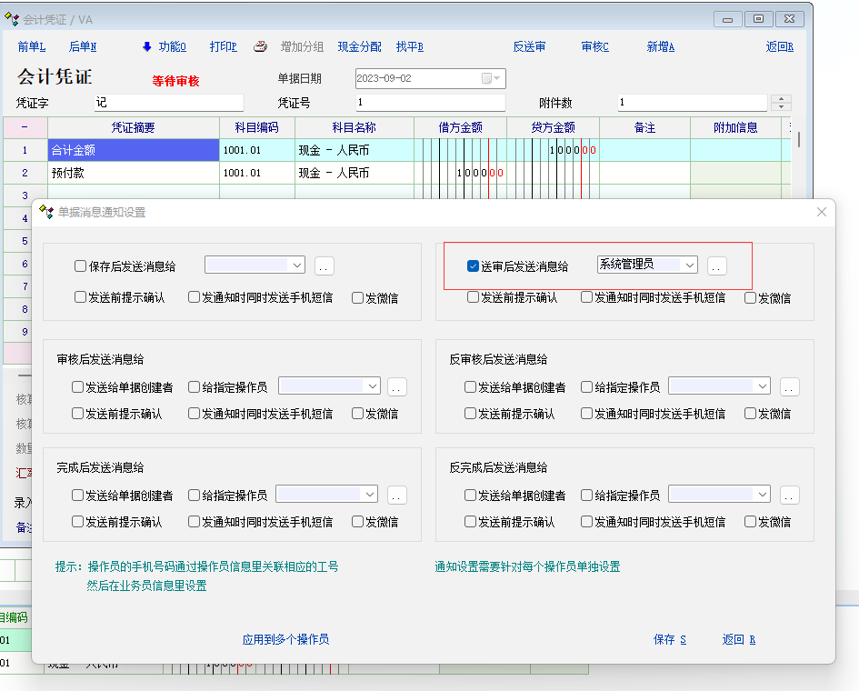This screenshot has width=859, height=691.
Task: Enable the 保存后发送消息给 checkbox
Action: click(81, 266)
